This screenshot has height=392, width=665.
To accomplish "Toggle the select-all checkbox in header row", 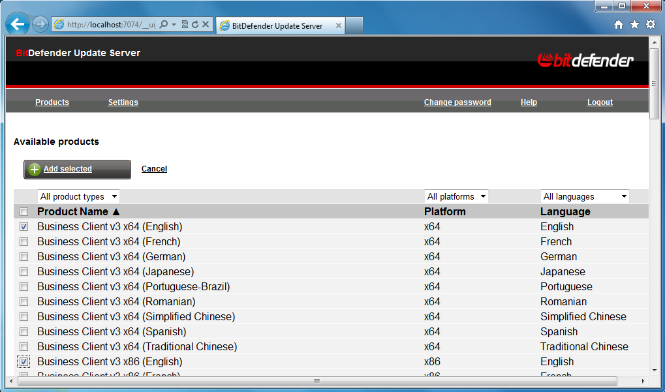I will coord(23,211).
